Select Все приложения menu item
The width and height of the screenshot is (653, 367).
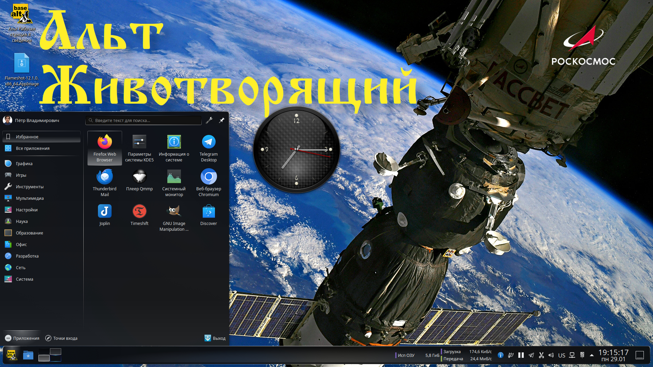(32, 148)
